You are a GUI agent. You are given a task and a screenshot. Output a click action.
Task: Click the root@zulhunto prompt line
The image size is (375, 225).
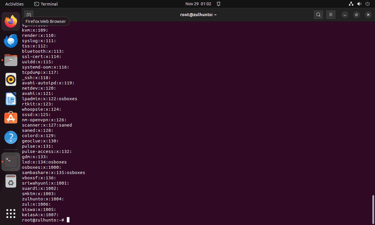[43, 220]
